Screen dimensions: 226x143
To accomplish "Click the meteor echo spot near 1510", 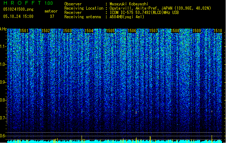I will point(212,111).
